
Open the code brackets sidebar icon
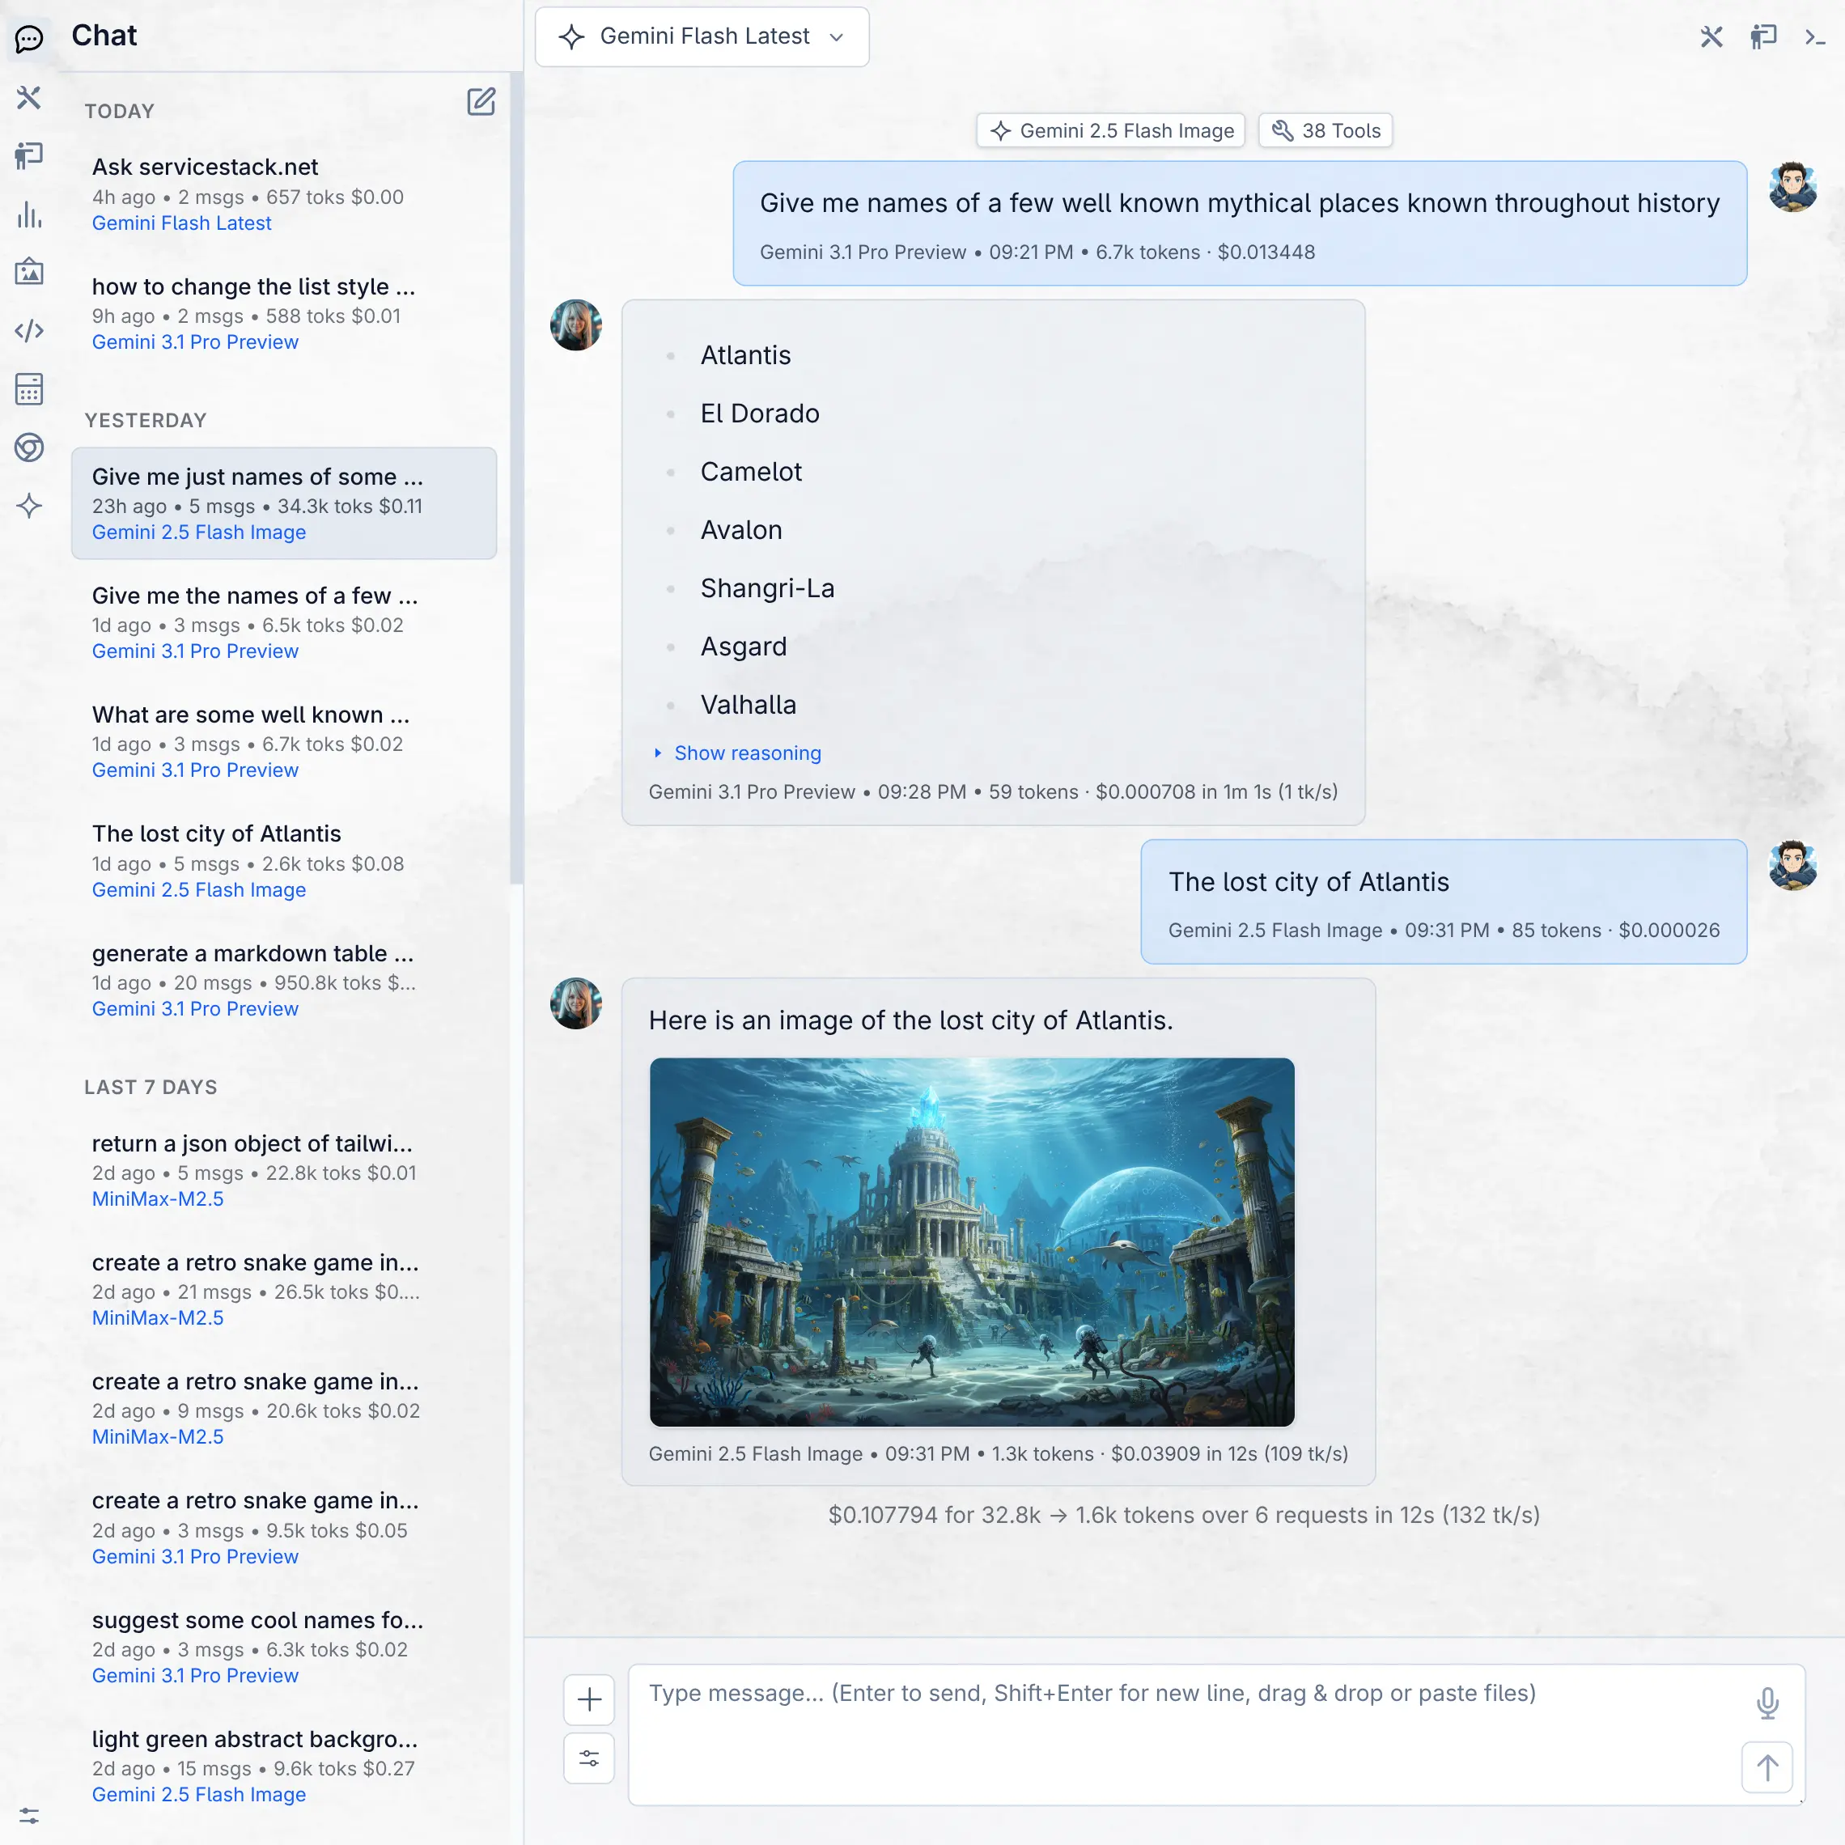(30, 330)
